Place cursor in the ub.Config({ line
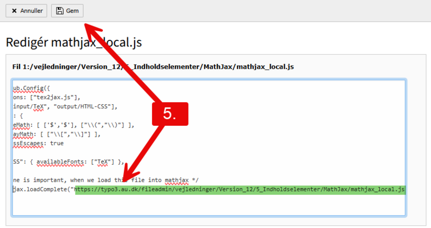 tap(33, 88)
